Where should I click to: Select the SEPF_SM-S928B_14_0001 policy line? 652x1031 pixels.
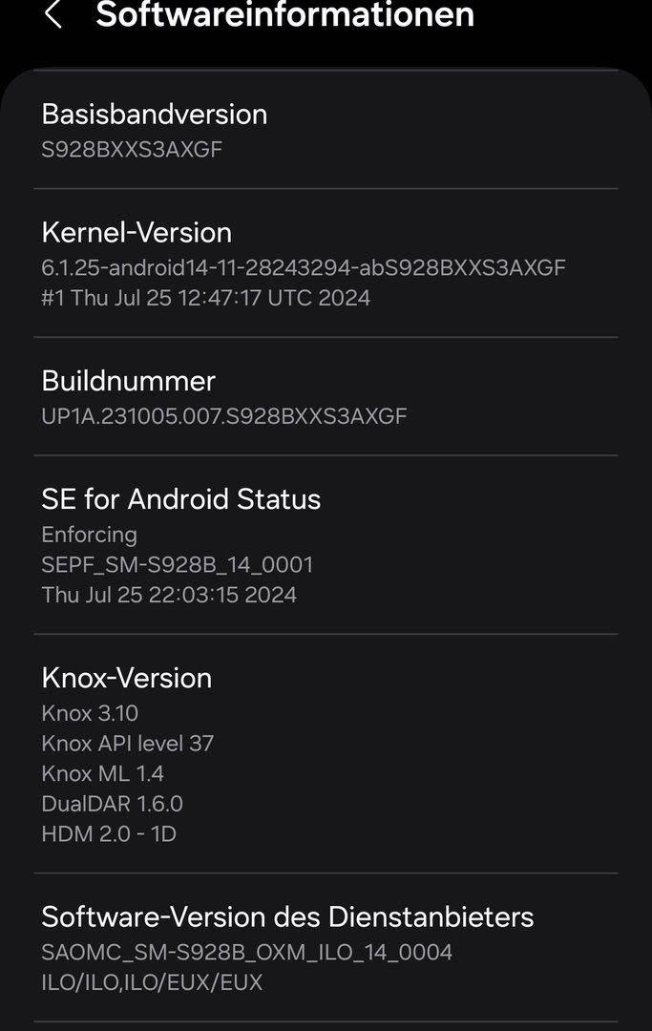click(x=178, y=565)
